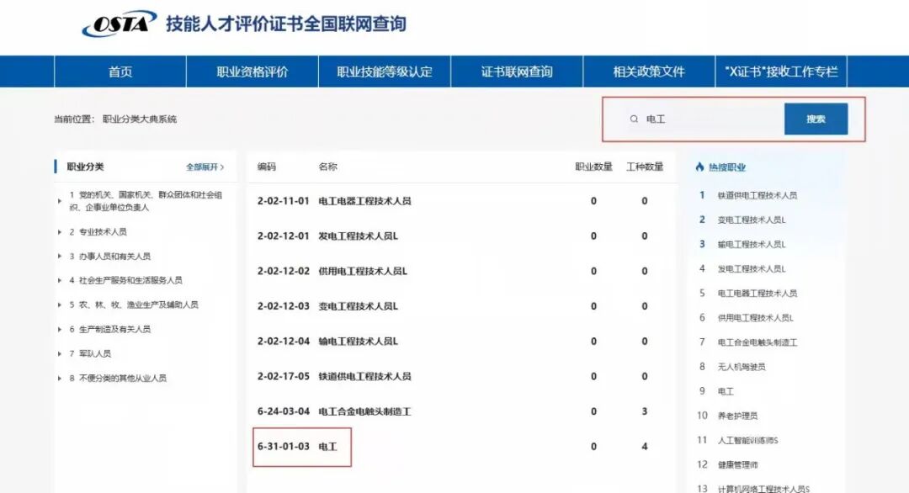This screenshot has width=909, height=493.
Task: Click code 2-02-12-03
Action: click(284, 306)
